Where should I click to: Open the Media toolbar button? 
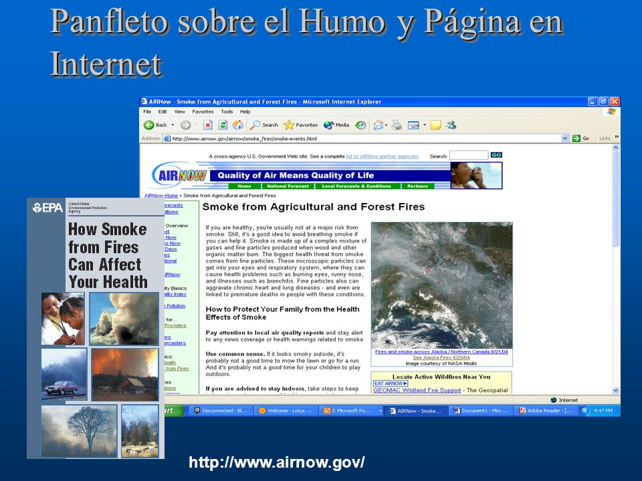(x=336, y=125)
